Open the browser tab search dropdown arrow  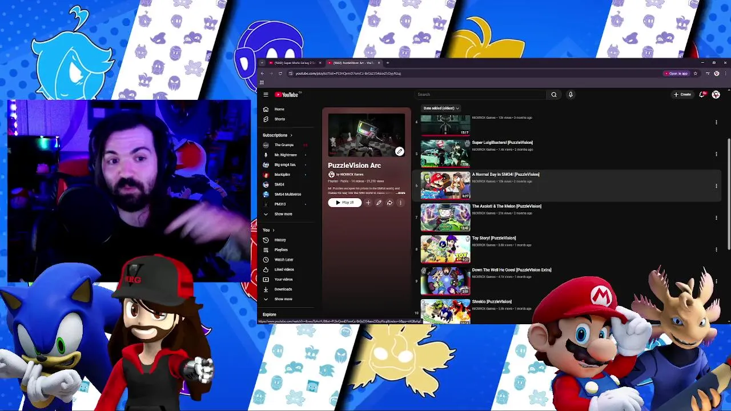pyautogui.click(x=262, y=63)
